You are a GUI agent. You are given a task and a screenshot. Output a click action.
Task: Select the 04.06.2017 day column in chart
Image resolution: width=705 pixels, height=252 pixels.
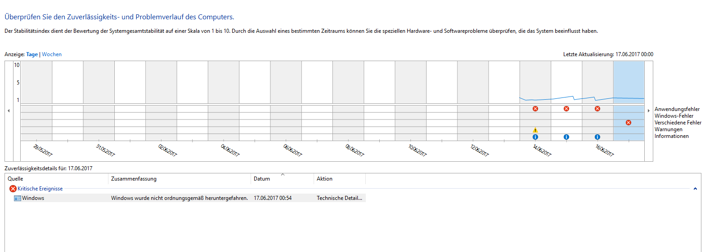pos(224,101)
